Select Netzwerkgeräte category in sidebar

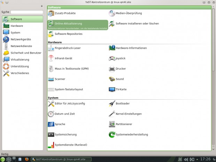tap(23, 39)
